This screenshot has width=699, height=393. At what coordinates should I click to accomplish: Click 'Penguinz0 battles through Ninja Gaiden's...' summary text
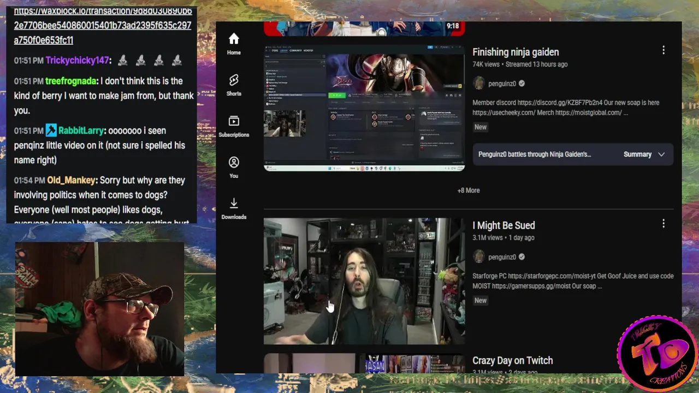pos(535,154)
